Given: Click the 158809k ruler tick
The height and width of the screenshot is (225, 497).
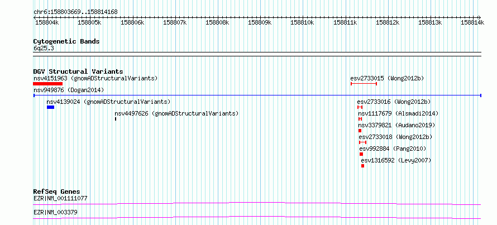Looking at the screenshot, I should click(x=260, y=22).
